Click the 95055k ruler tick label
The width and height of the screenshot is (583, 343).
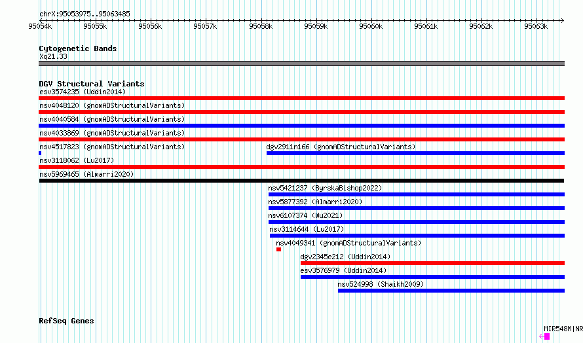click(95, 26)
